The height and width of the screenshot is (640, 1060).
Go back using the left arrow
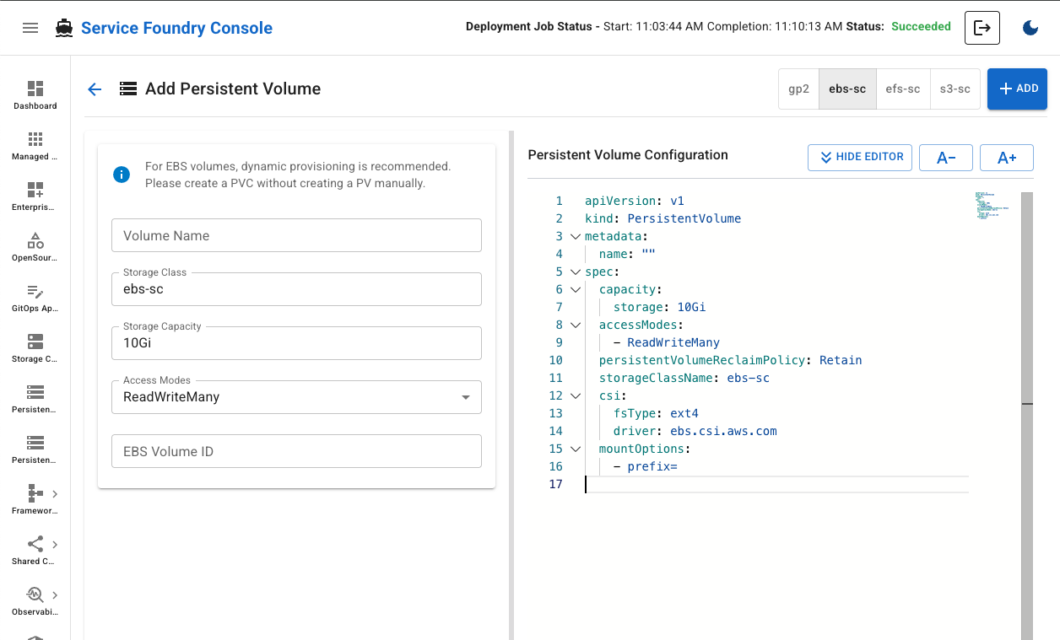[x=95, y=89]
